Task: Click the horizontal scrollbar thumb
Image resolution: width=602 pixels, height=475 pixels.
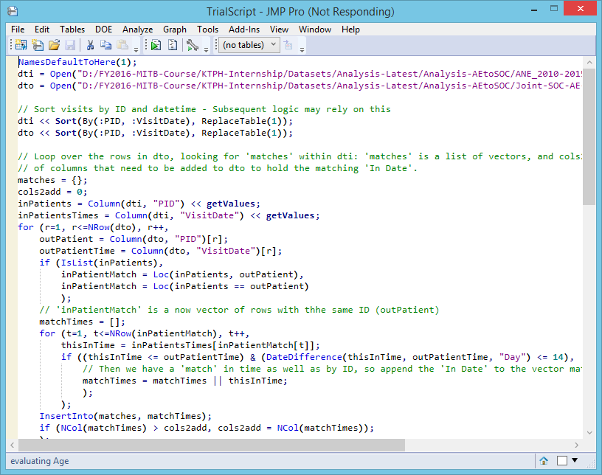Action: coord(212,445)
